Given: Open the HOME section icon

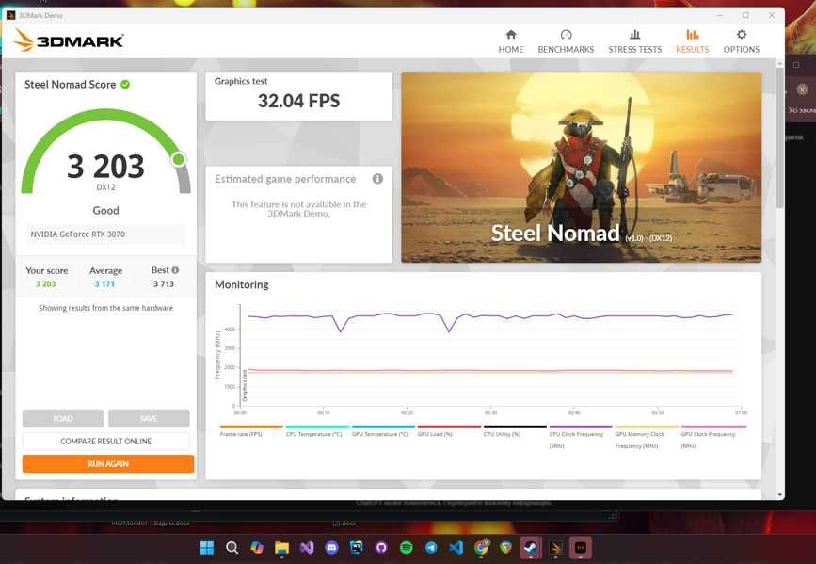Looking at the screenshot, I should tap(511, 35).
